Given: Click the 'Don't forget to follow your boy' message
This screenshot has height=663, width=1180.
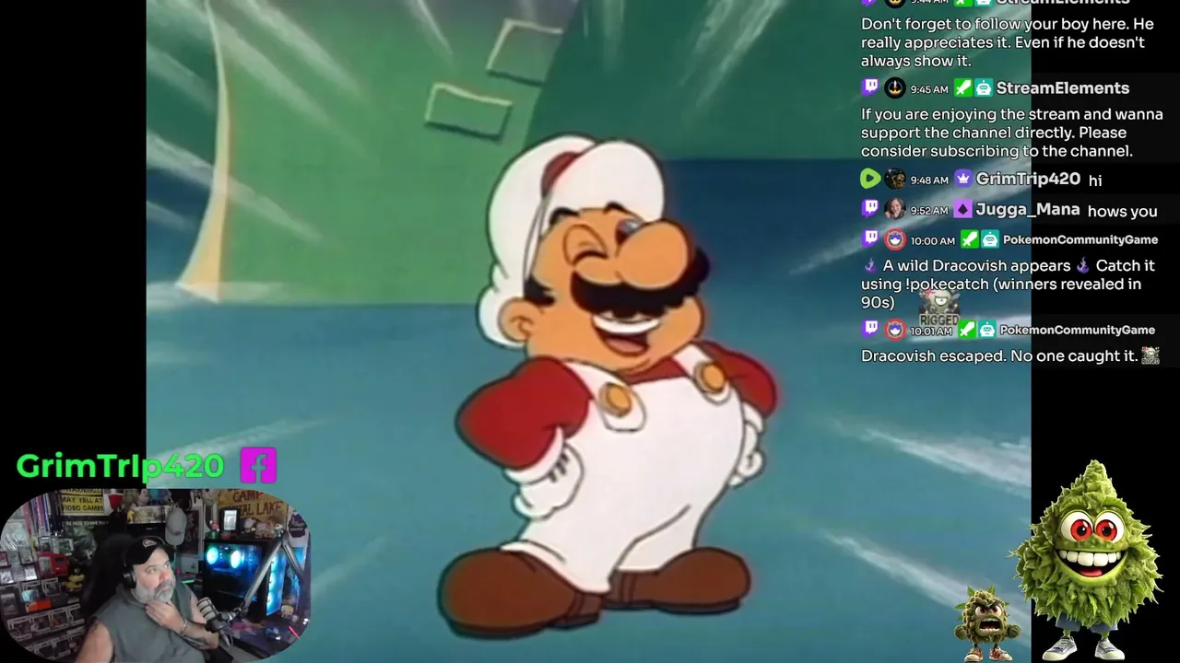Looking at the screenshot, I should point(1007,42).
